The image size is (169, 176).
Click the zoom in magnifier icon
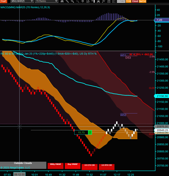pos(72,1)
